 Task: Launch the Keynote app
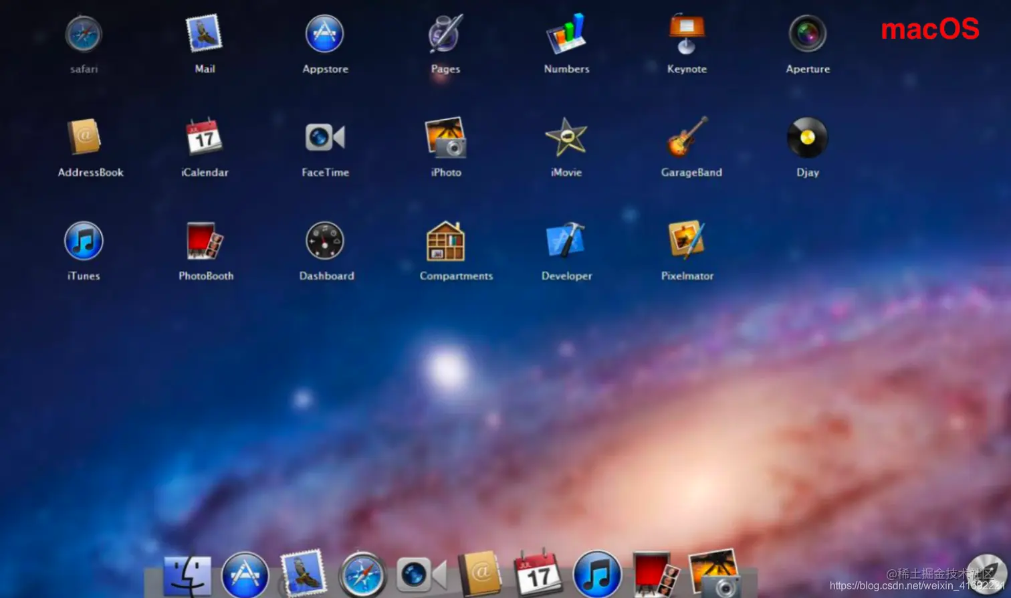point(687,33)
